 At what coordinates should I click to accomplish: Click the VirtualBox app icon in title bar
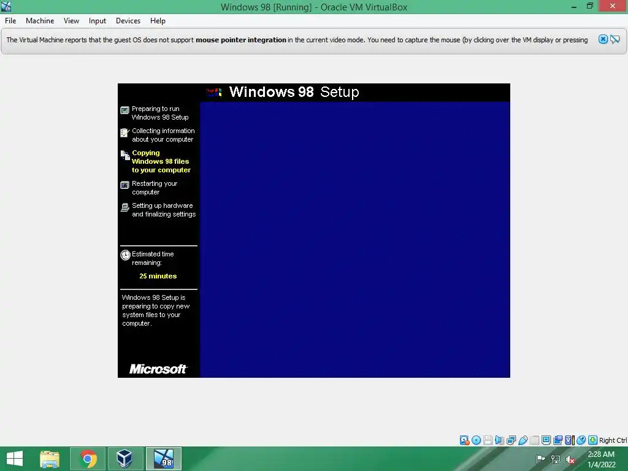click(x=6, y=6)
